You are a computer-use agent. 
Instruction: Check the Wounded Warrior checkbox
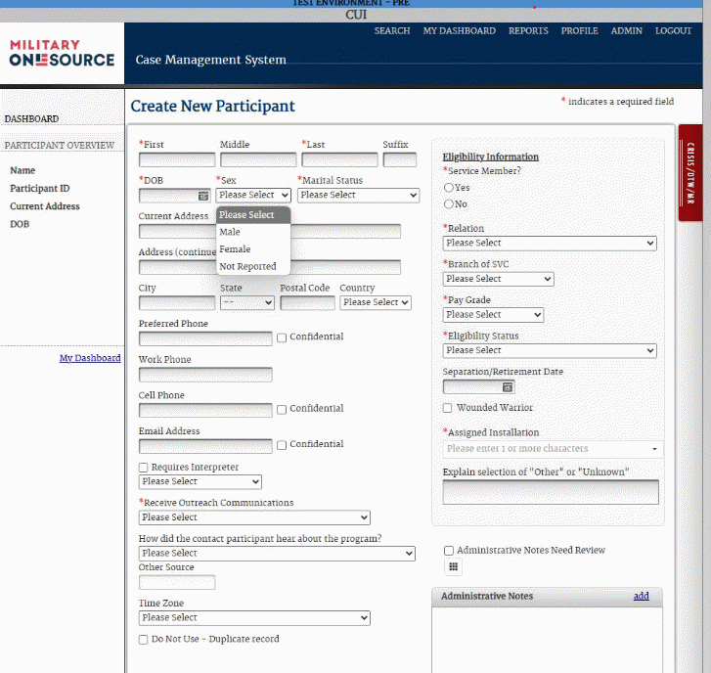click(x=448, y=408)
